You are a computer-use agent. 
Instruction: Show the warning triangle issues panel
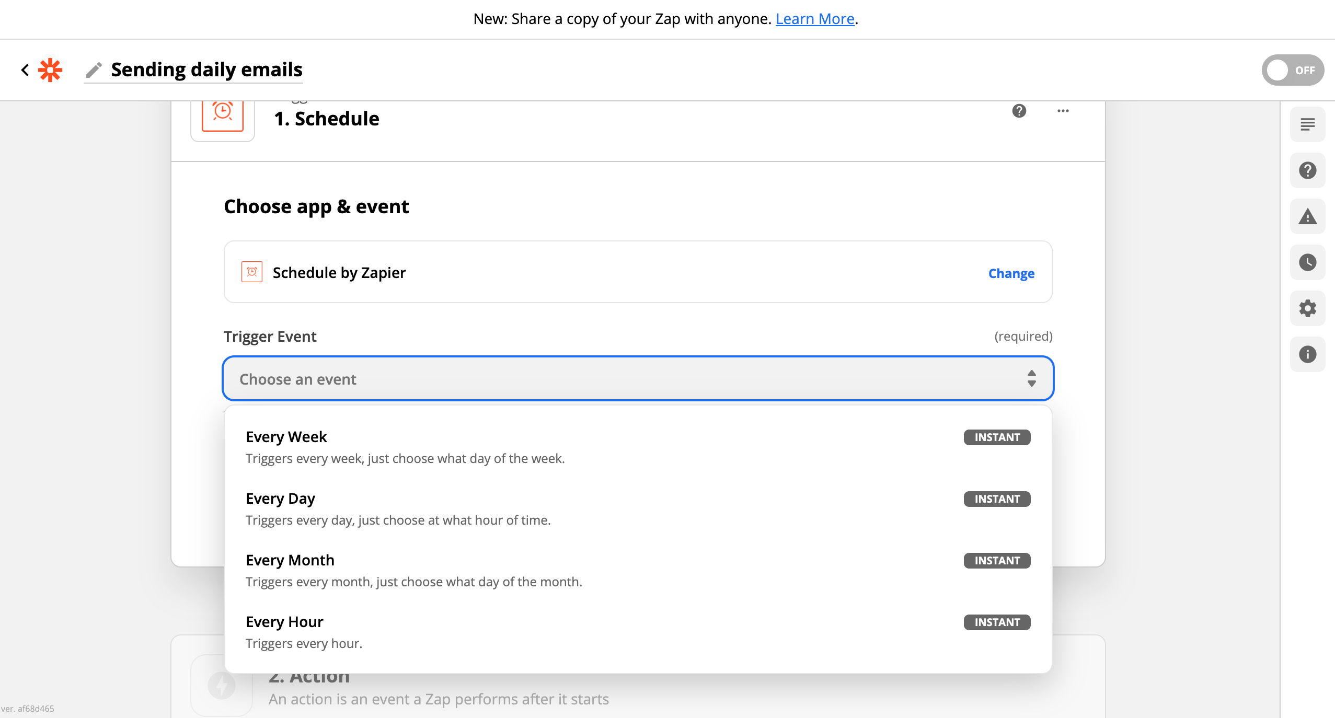coord(1307,216)
